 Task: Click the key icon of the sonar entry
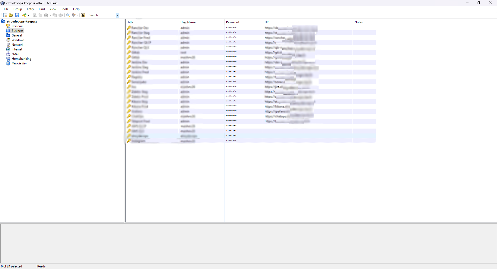click(129, 82)
